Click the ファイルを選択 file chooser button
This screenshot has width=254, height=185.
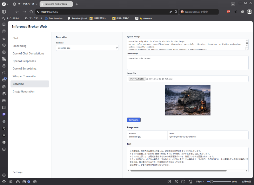(x=137, y=79)
